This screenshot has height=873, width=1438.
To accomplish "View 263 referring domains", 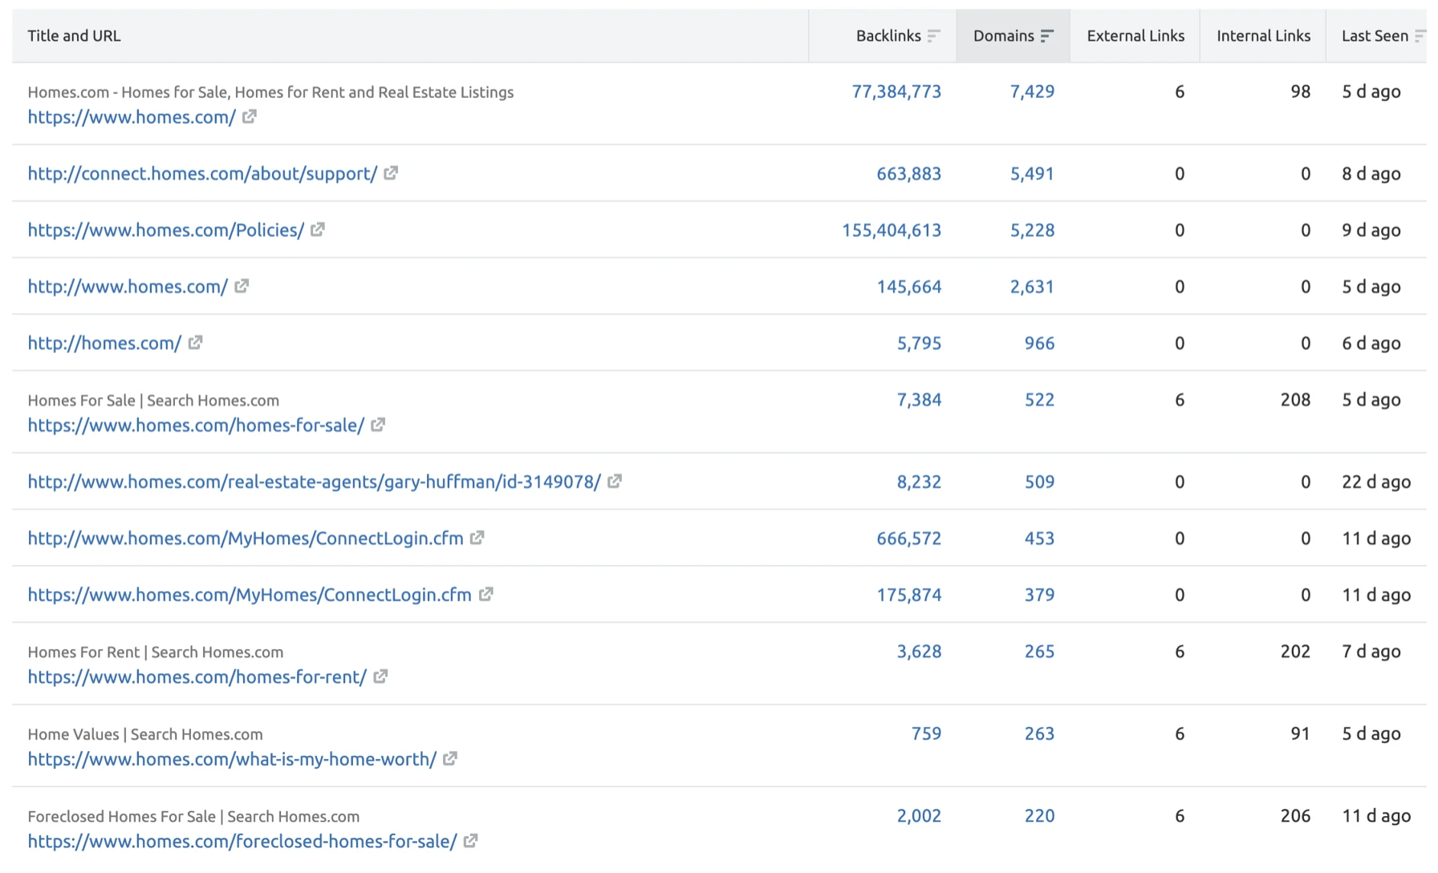I will (1039, 733).
